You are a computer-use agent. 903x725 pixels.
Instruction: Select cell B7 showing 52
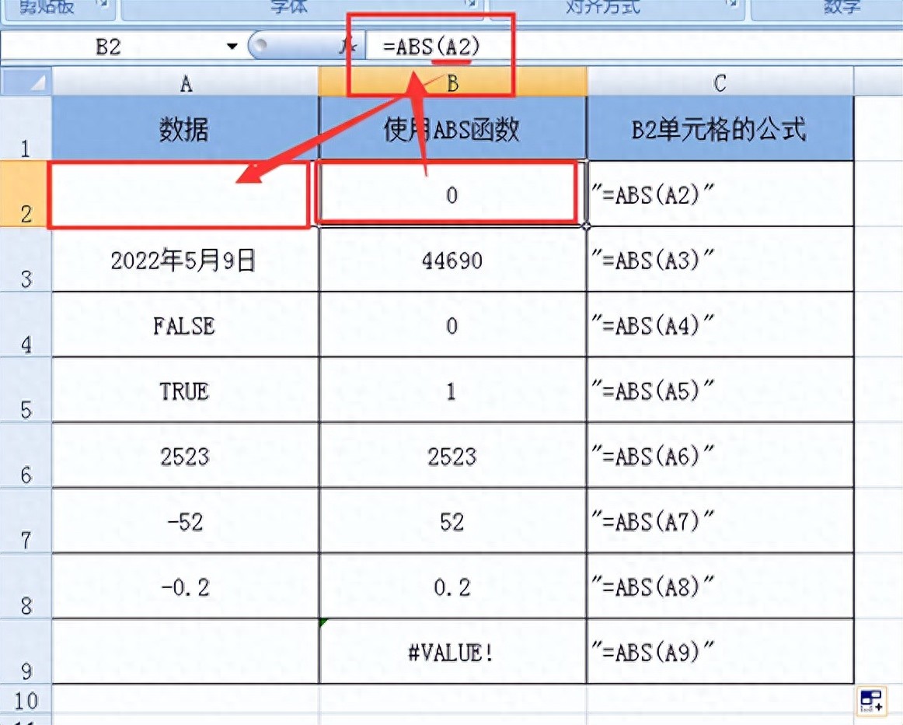coord(452,520)
